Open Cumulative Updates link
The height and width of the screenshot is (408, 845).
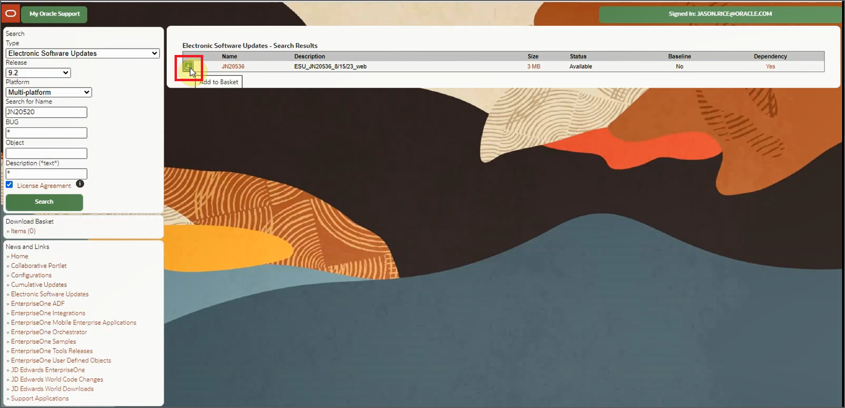coord(39,284)
